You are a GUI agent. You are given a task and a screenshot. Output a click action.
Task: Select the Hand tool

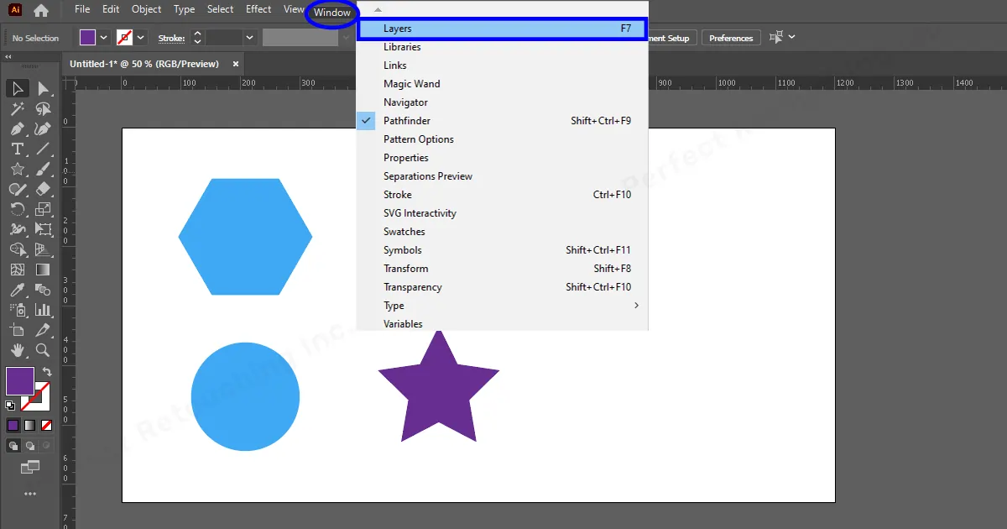[17, 350]
